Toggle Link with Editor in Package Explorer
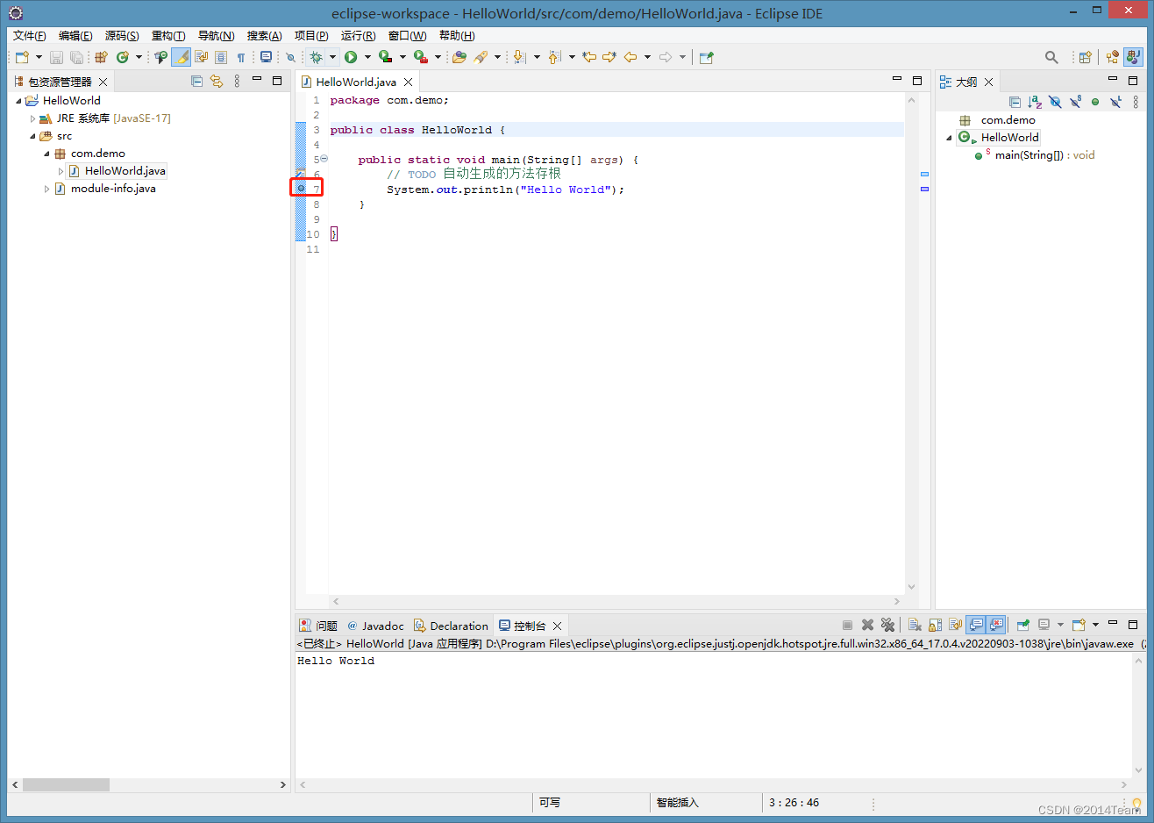 [217, 81]
